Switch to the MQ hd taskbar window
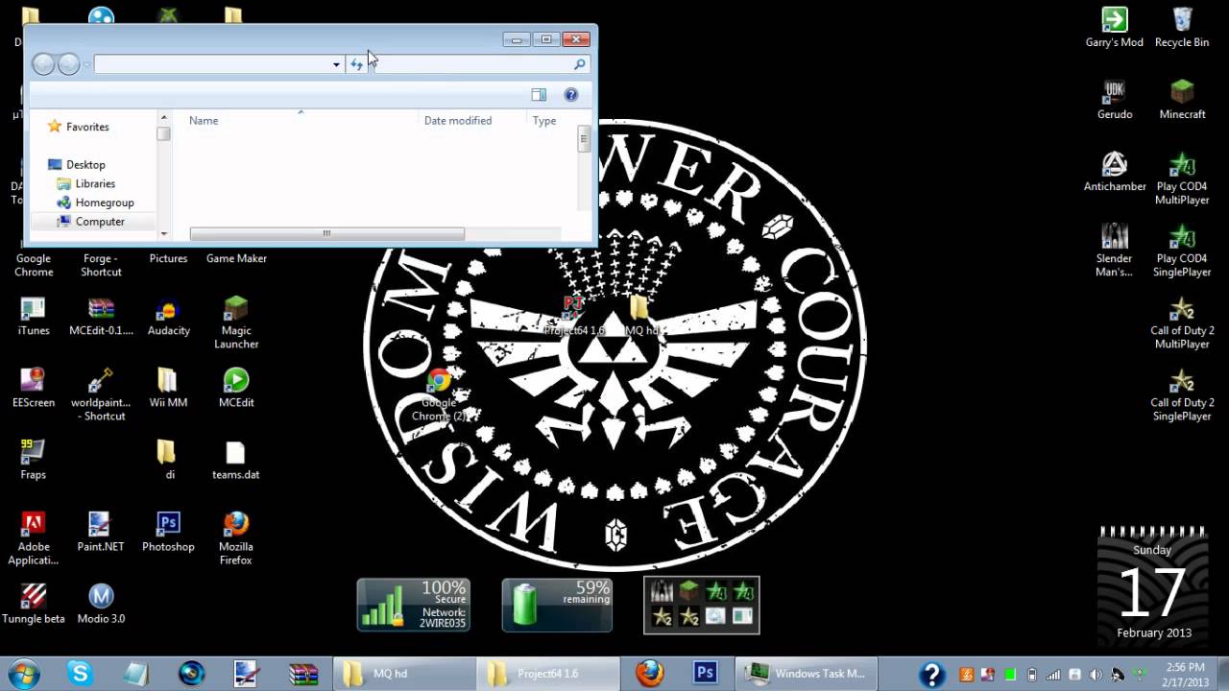 [404, 674]
